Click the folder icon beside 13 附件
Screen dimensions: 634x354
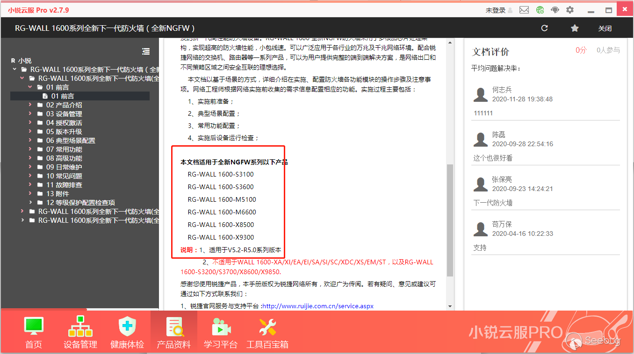tap(40, 194)
